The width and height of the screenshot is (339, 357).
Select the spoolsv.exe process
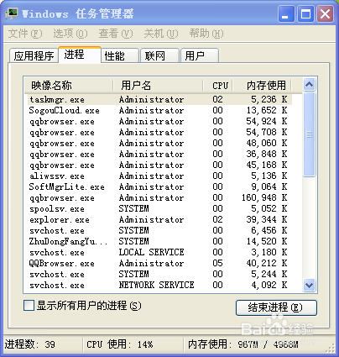pos(160,208)
